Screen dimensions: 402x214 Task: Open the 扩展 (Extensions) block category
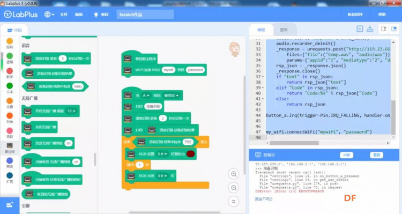(10, 178)
